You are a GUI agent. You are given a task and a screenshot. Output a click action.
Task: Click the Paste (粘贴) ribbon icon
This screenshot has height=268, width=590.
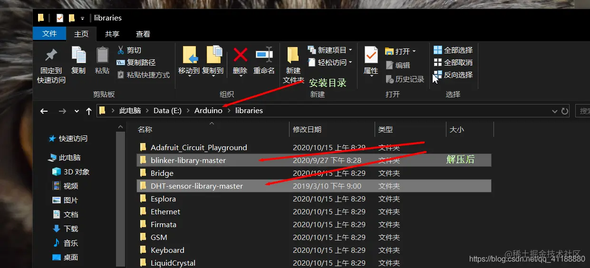102,55
